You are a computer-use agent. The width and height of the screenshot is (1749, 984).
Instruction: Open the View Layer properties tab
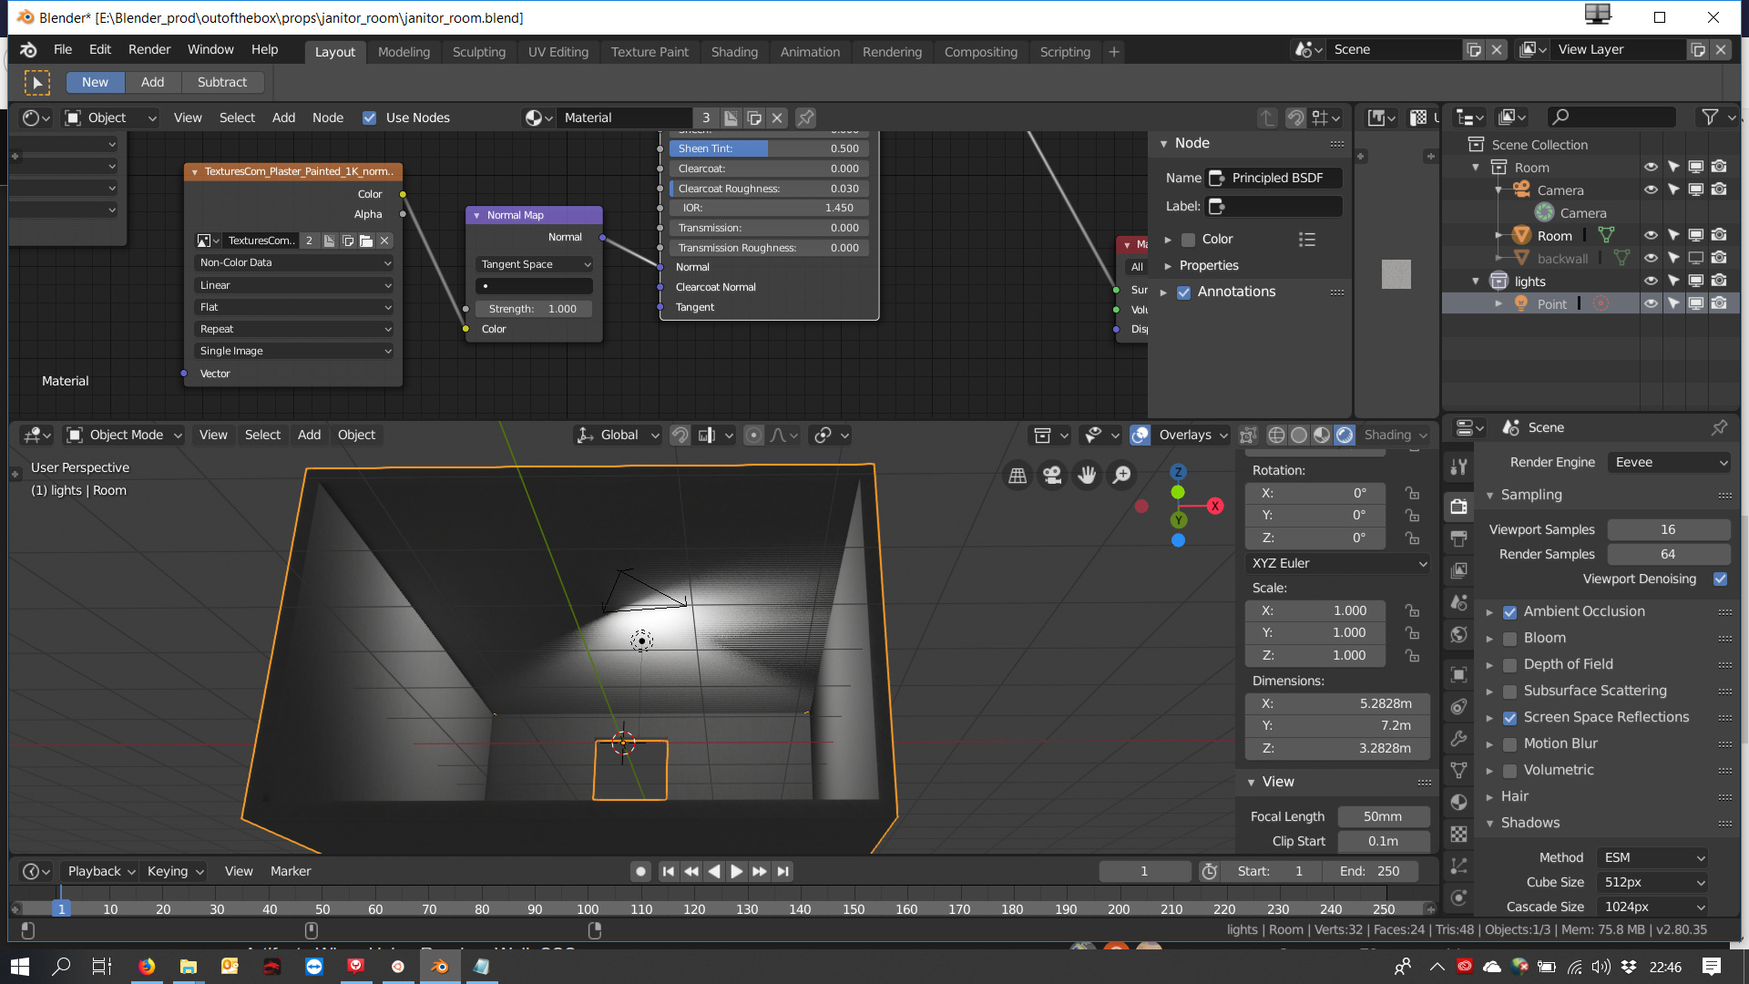coord(1458,570)
